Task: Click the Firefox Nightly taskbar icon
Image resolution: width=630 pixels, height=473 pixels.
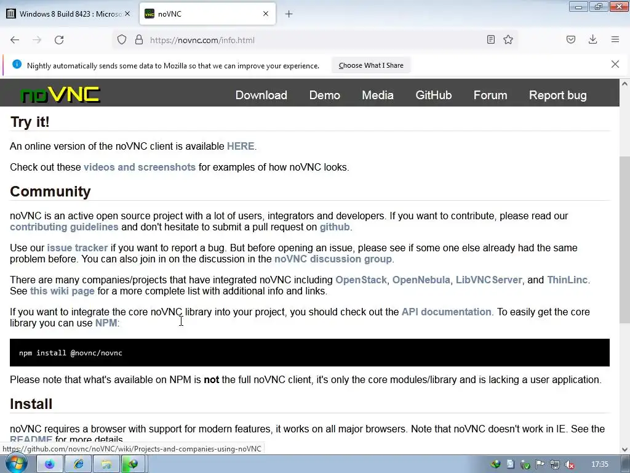Action: pos(49,464)
